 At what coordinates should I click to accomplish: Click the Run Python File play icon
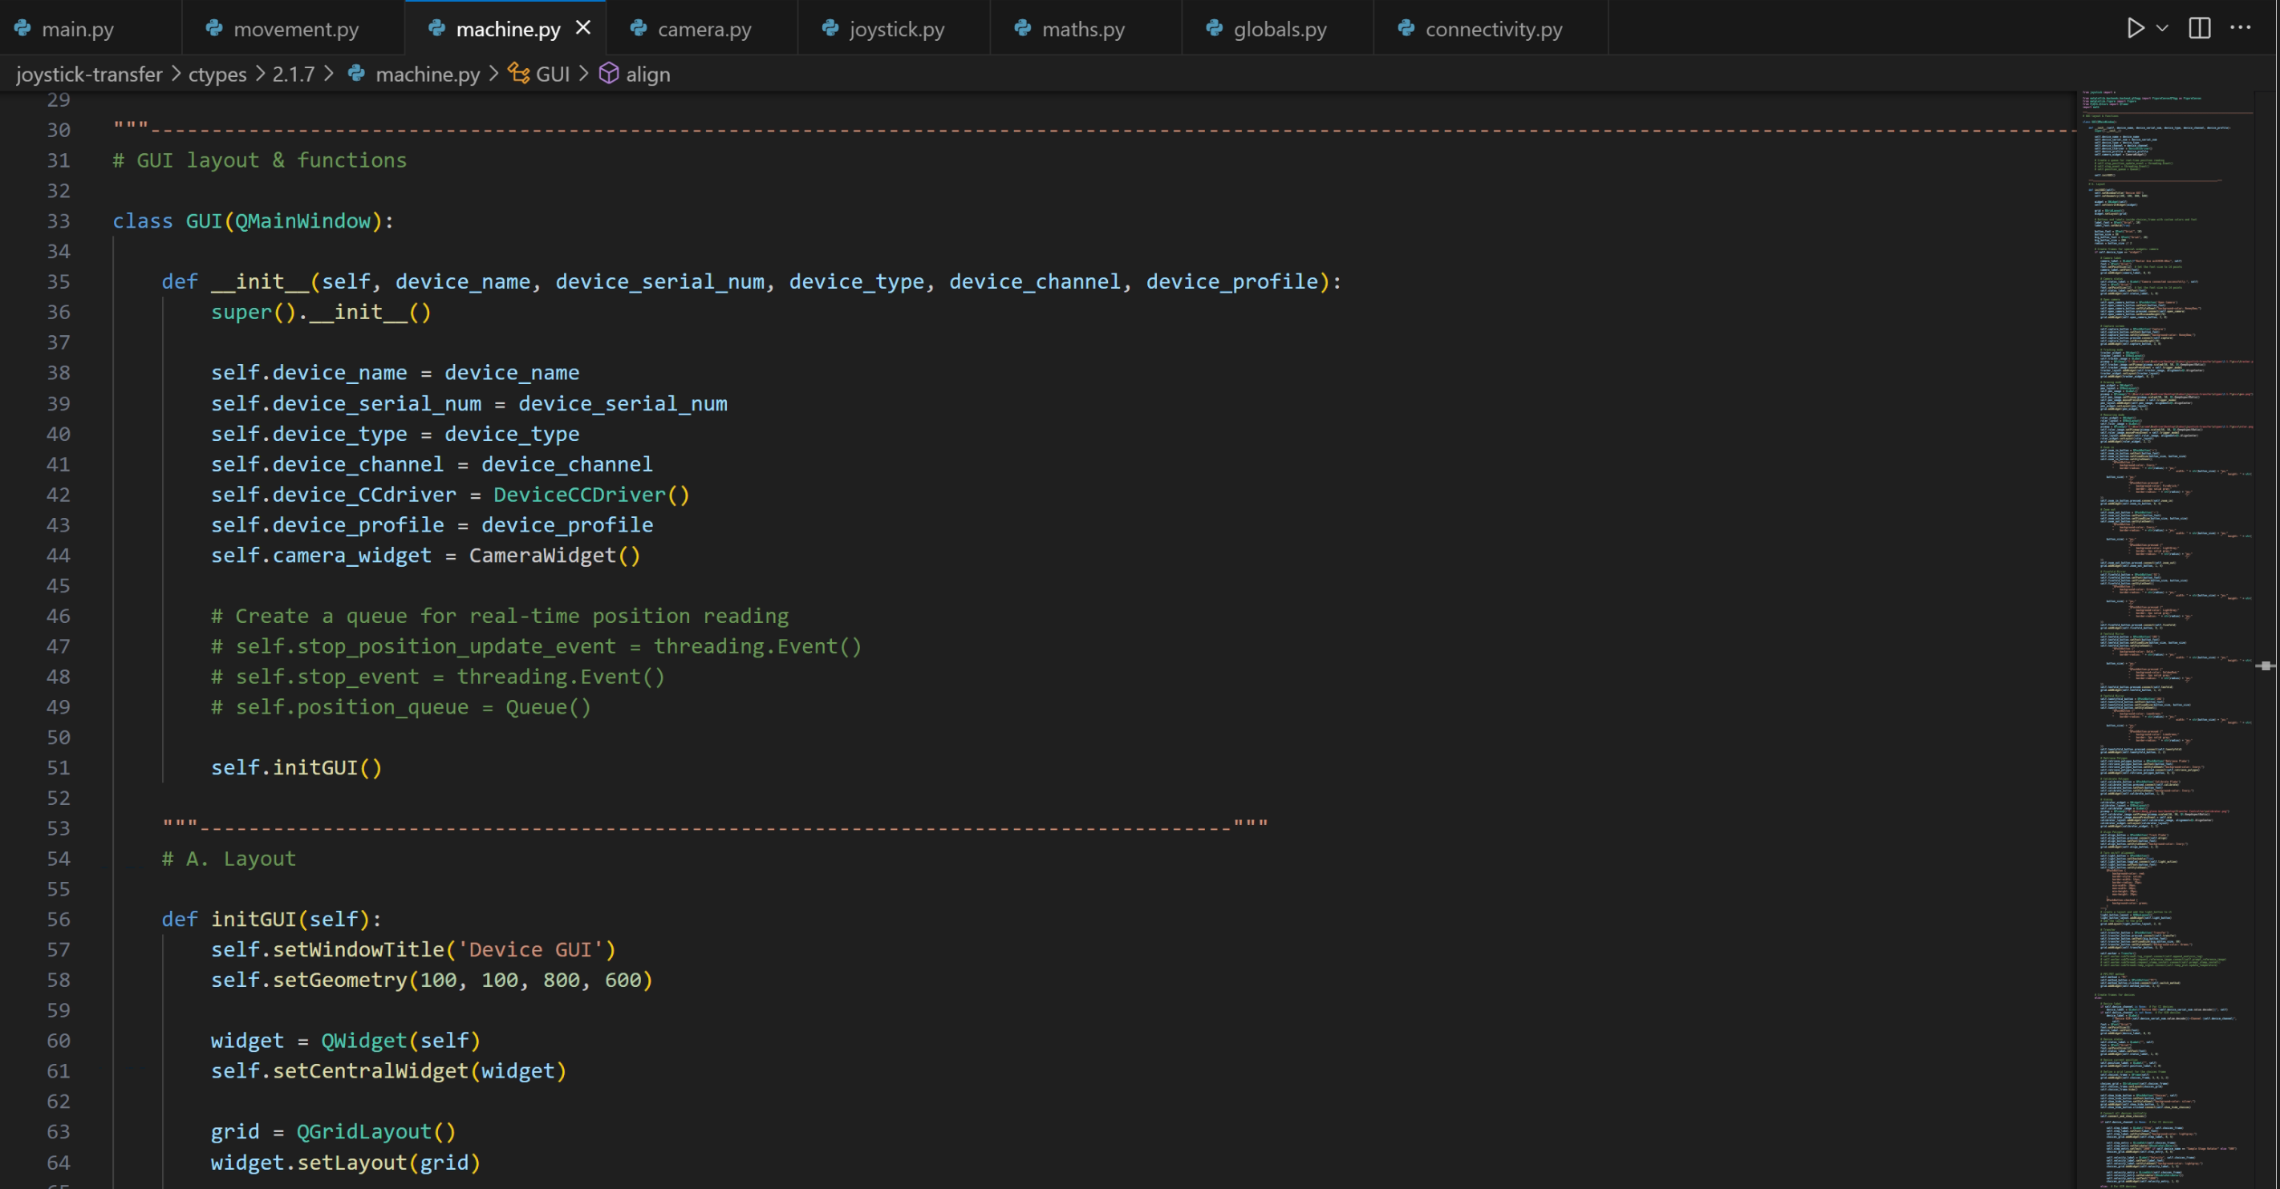pyautogui.click(x=2134, y=28)
